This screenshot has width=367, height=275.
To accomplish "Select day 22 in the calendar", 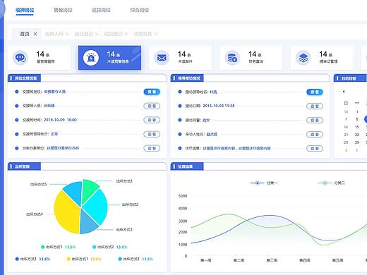I will (357, 135).
